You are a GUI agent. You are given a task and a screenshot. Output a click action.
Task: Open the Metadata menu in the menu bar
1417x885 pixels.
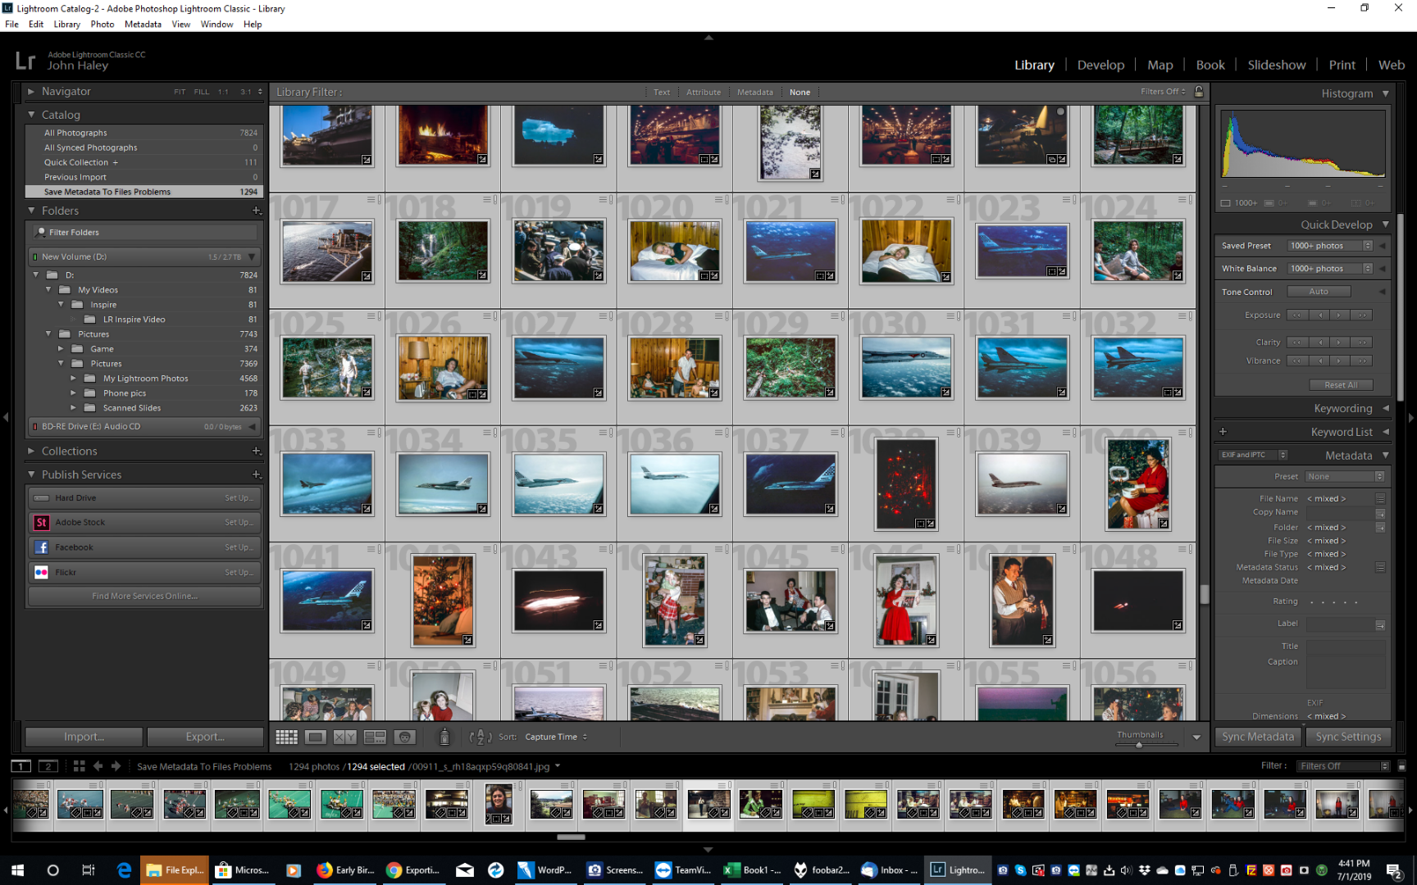coord(143,24)
